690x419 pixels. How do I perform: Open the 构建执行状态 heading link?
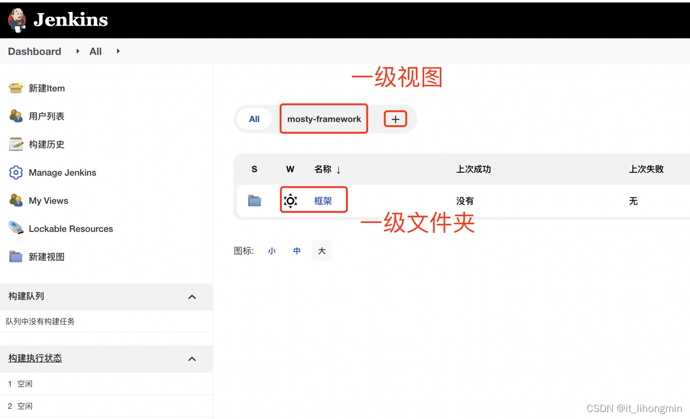[x=35, y=358]
